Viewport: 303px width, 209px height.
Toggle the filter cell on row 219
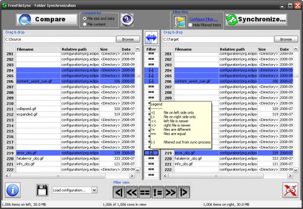tap(151, 153)
